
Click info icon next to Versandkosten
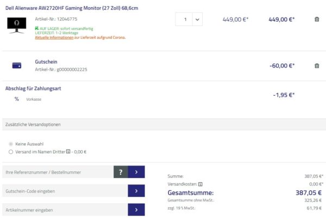[200, 184]
